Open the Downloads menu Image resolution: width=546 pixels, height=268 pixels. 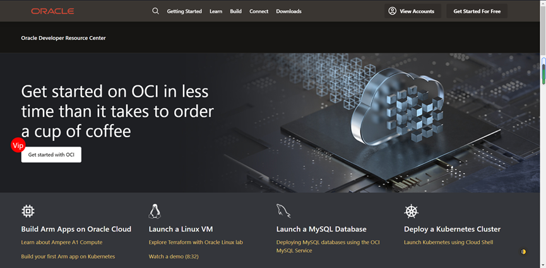pyautogui.click(x=288, y=11)
